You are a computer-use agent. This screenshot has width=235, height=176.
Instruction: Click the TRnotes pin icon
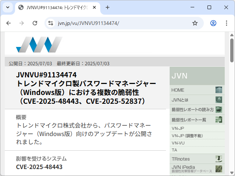[x=219, y=159]
